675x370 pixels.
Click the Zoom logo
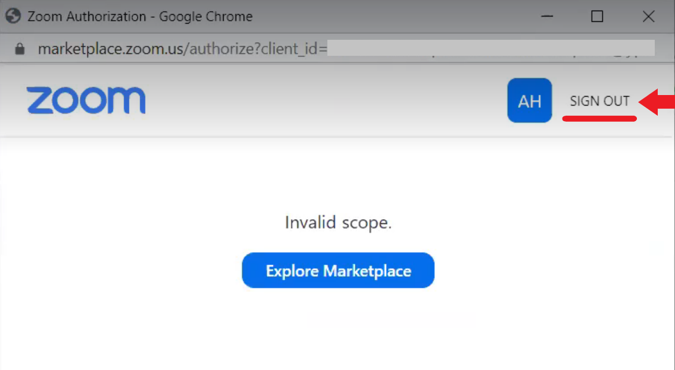click(x=86, y=100)
